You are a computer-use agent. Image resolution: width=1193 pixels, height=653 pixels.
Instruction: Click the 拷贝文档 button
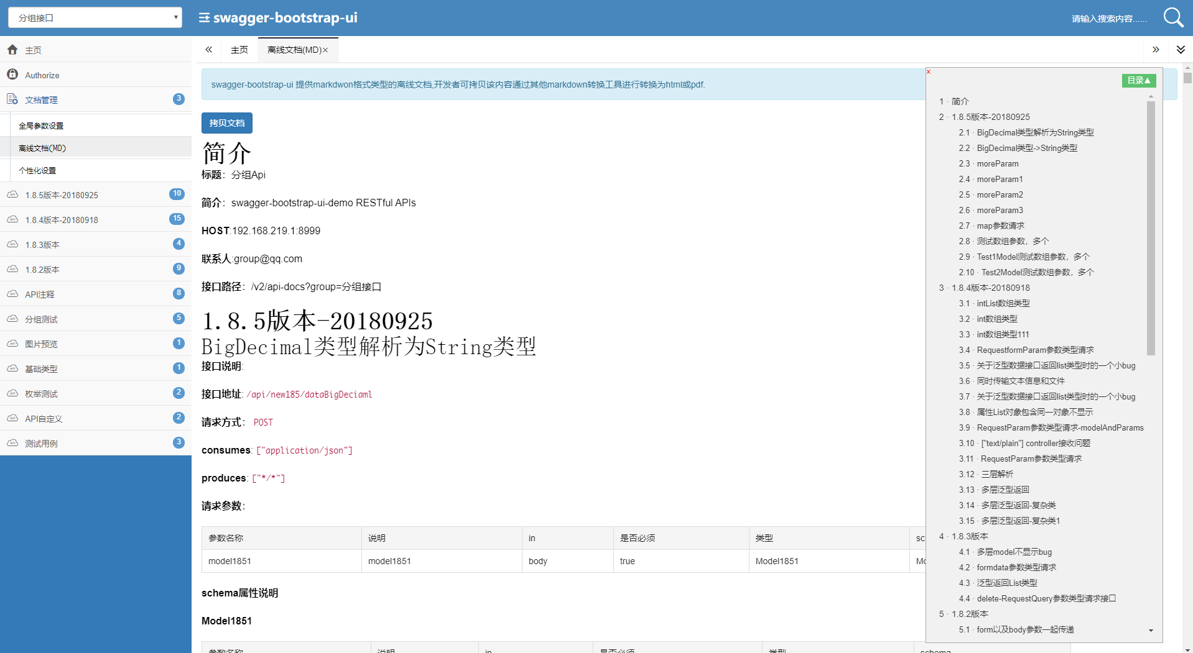pyautogui.click(x=227, y=123)
